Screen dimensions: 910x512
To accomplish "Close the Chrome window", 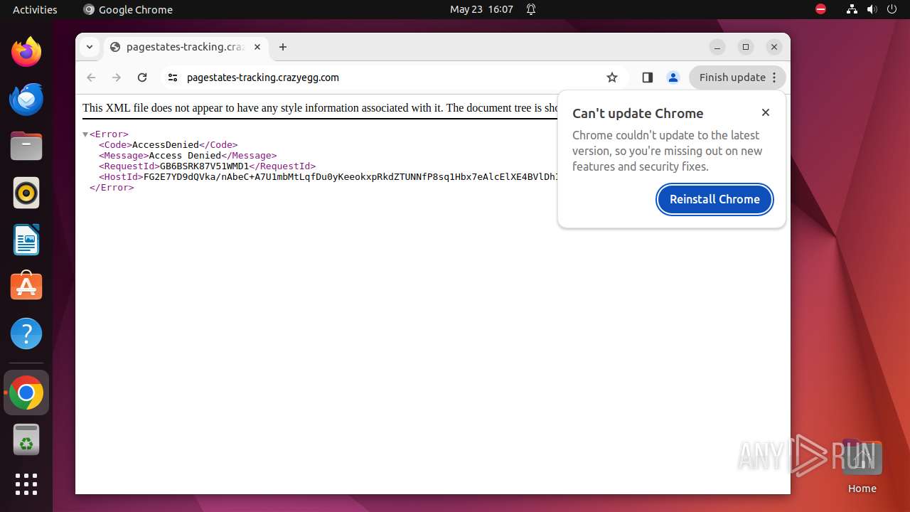I will [x=774, y=47].
